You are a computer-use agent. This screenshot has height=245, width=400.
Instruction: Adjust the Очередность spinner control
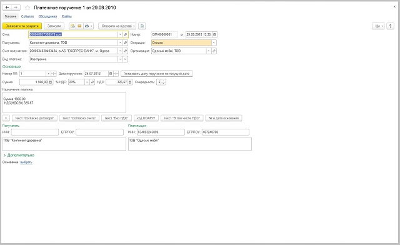[x=164, y=82]
